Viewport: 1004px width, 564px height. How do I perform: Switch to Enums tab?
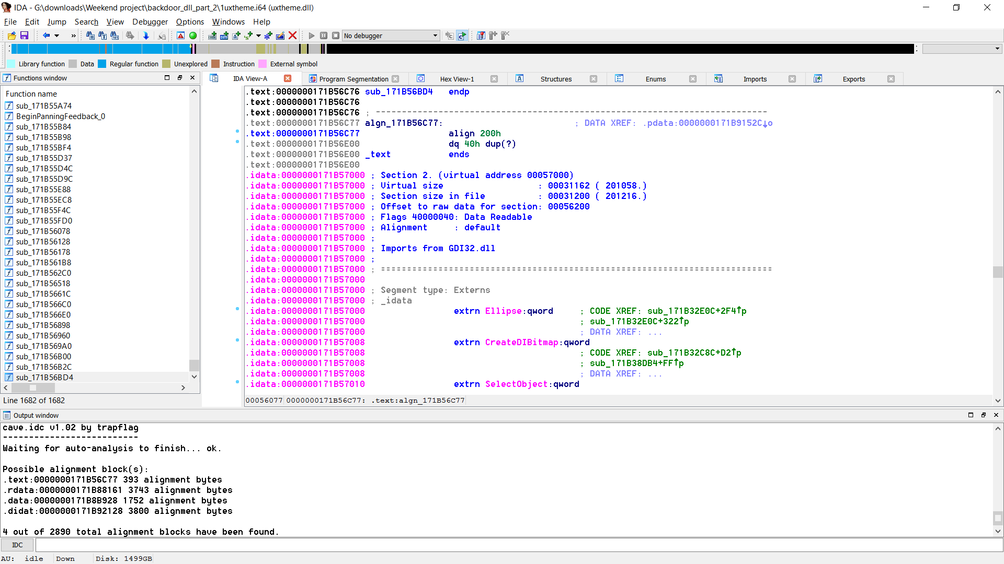[x=655, y=79]
